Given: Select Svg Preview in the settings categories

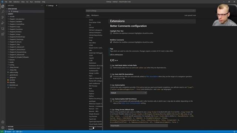Looking at the screenshot, I should pos(93,116).
